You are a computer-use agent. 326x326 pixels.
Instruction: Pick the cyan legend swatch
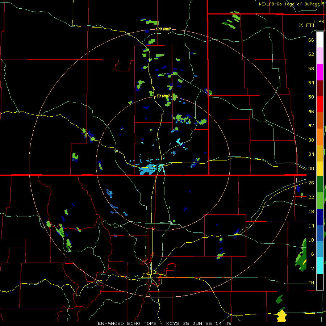click(x=320, y=266)
